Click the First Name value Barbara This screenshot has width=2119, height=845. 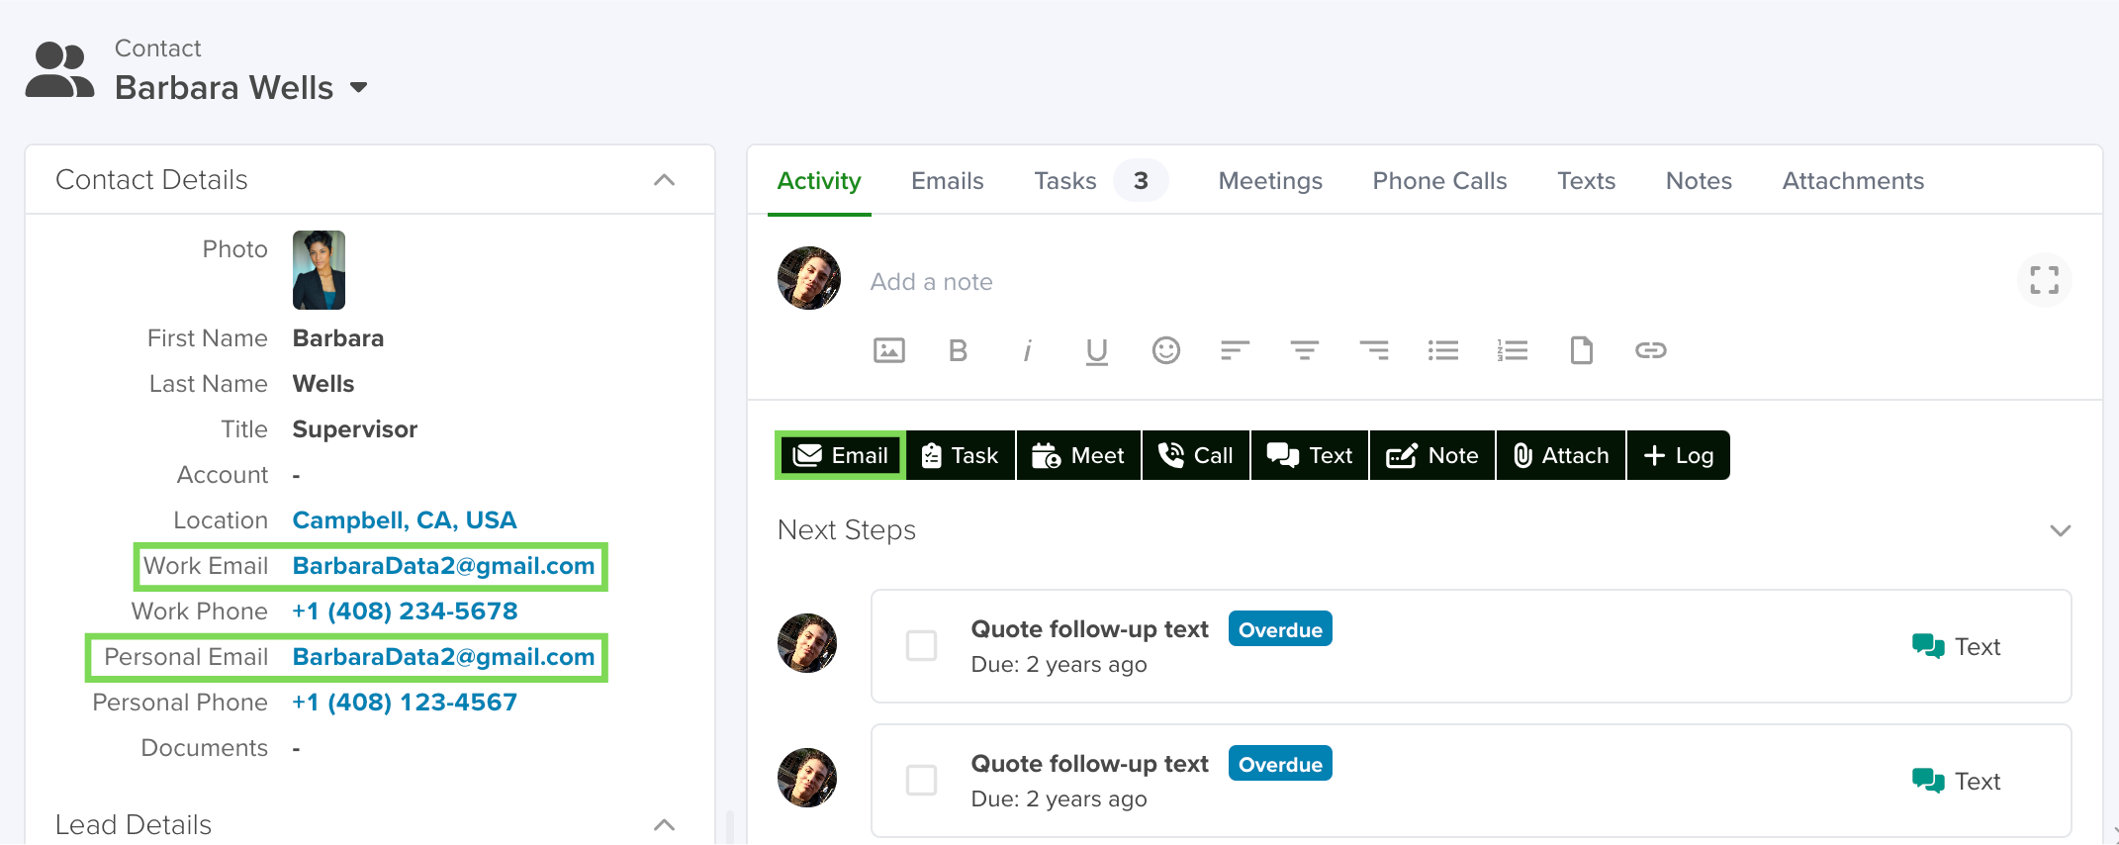tap(338, 338)
